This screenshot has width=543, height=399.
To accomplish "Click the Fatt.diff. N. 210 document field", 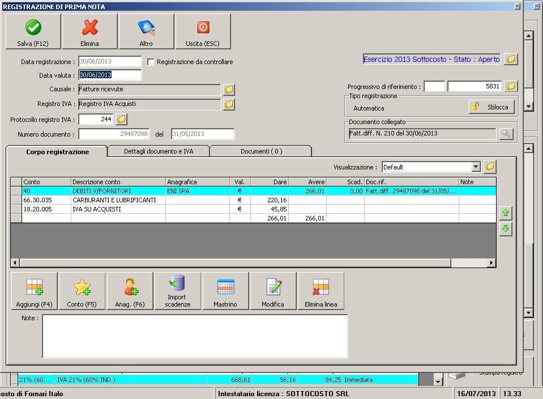I will click(x=422, y=133).
